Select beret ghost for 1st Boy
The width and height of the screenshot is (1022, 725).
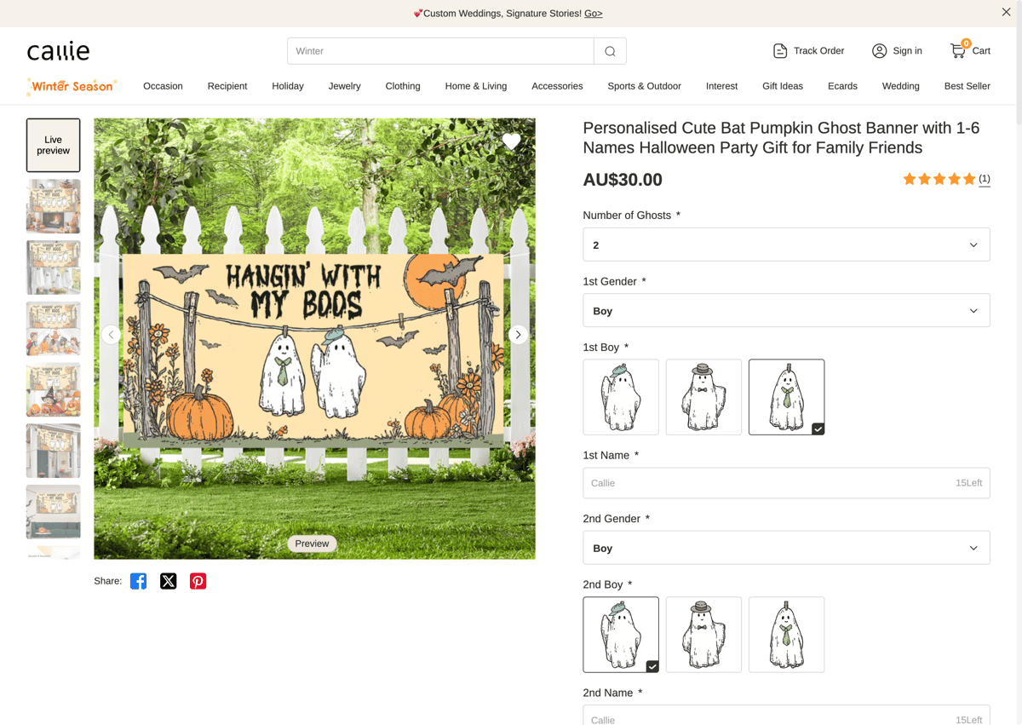pos(621,397)
